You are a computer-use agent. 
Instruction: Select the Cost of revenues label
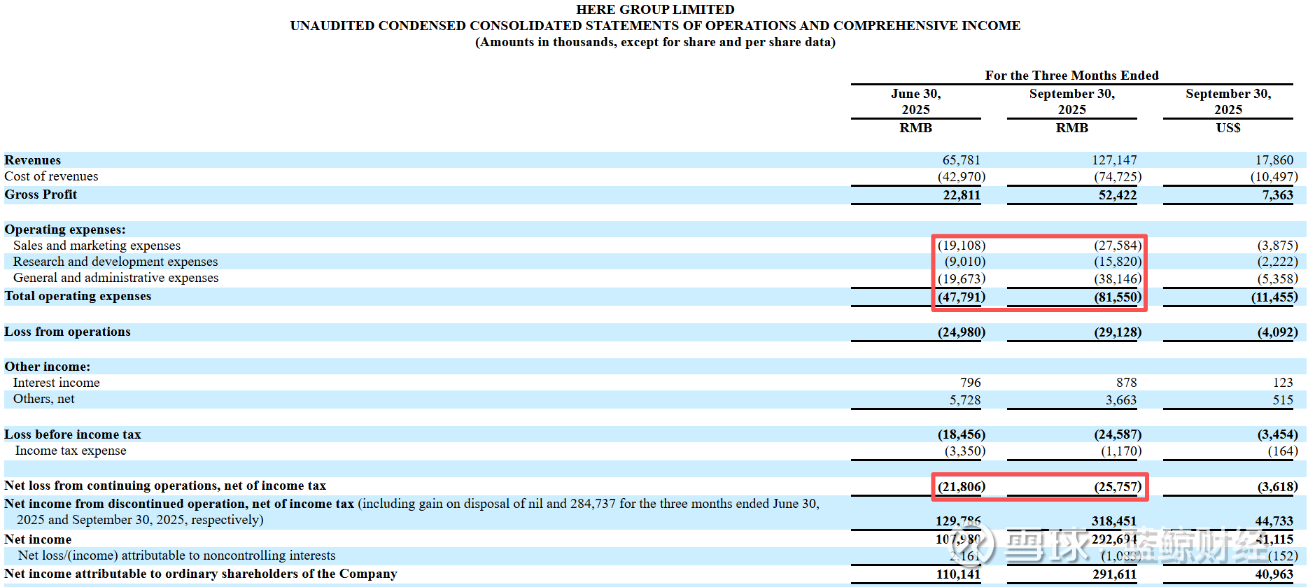[51, 176]
